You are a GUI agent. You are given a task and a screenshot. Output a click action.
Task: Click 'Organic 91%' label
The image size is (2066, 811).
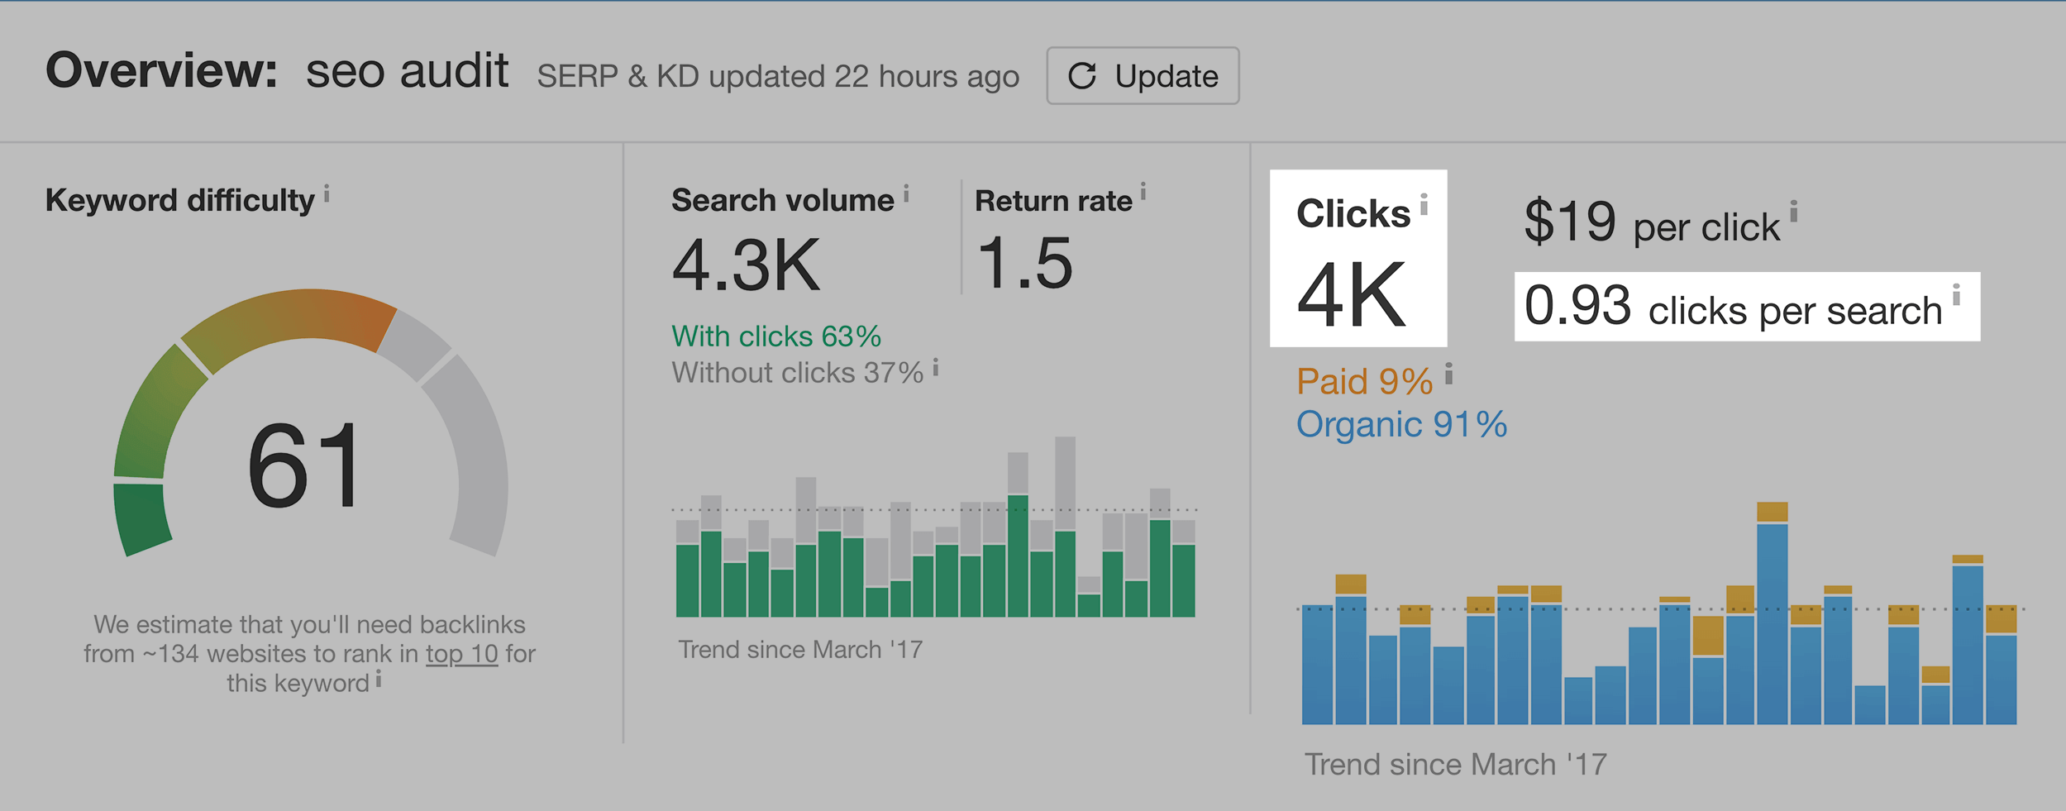pos(1401,425)
